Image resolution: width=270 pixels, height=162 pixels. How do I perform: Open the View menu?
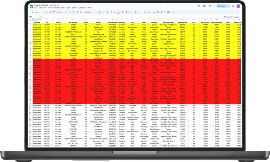pyautogui.click(x=45, y=8)
